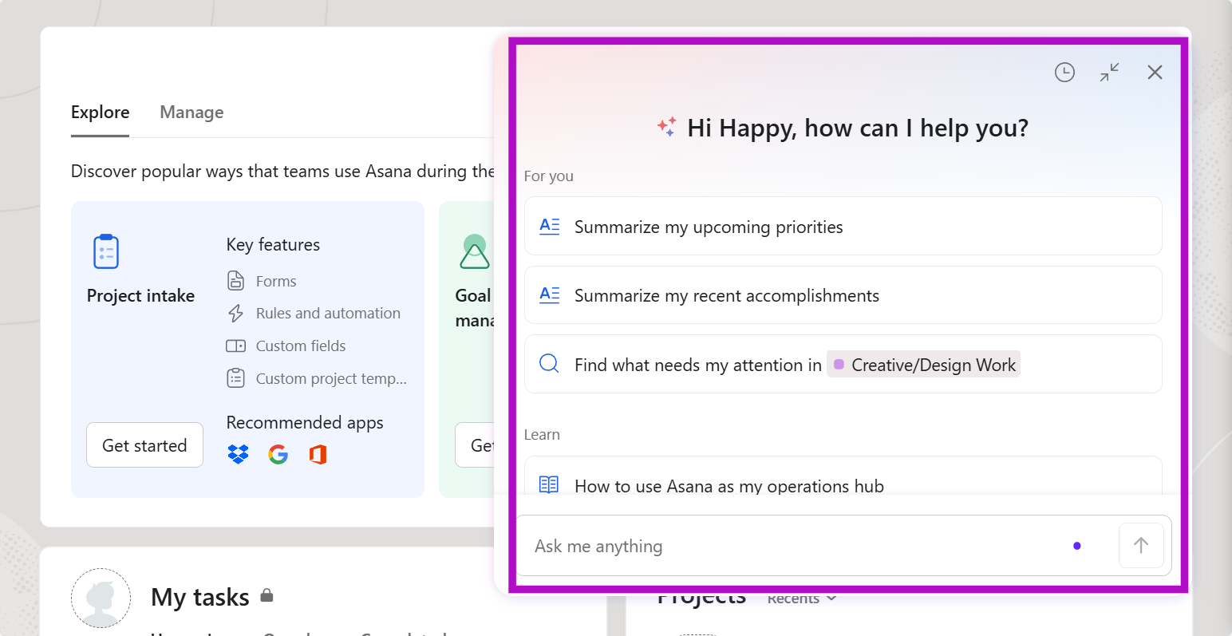Click Custom project temp... label

(x=331, y=379)
